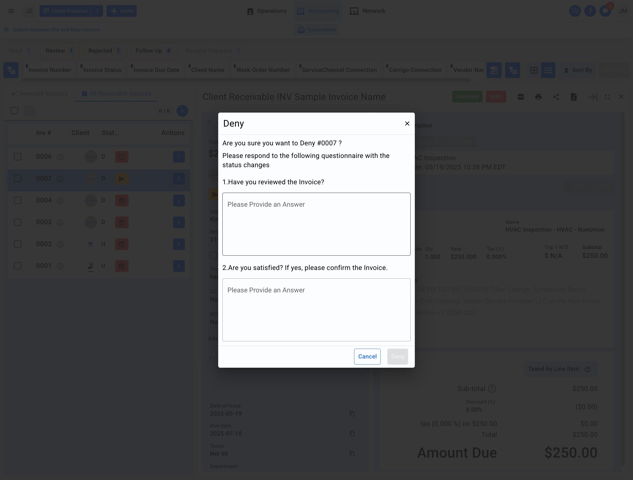Screen dimensions: 633x480
Task: Click the share invoice icon
Action: pos(556,97)
